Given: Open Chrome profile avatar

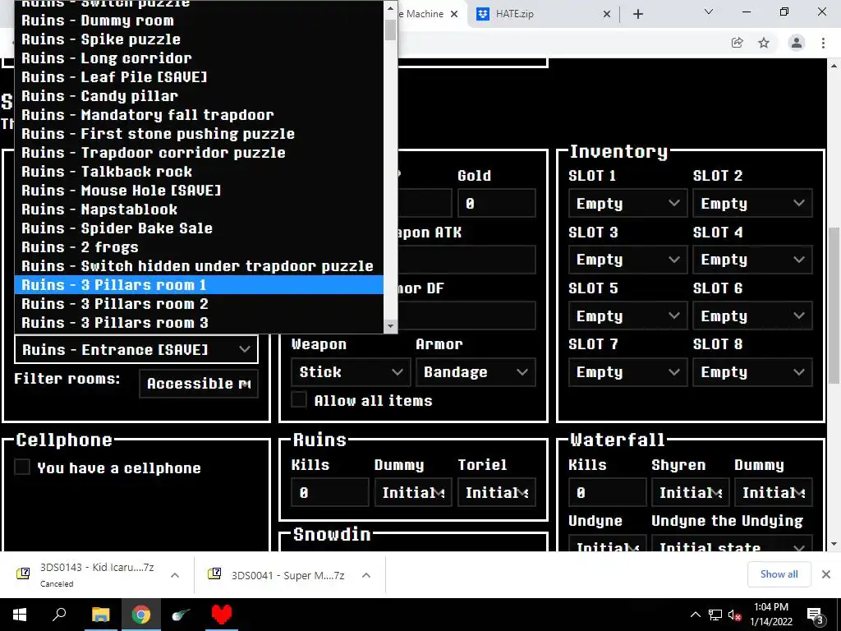Looking at the screenshot, I should [797, 43].
